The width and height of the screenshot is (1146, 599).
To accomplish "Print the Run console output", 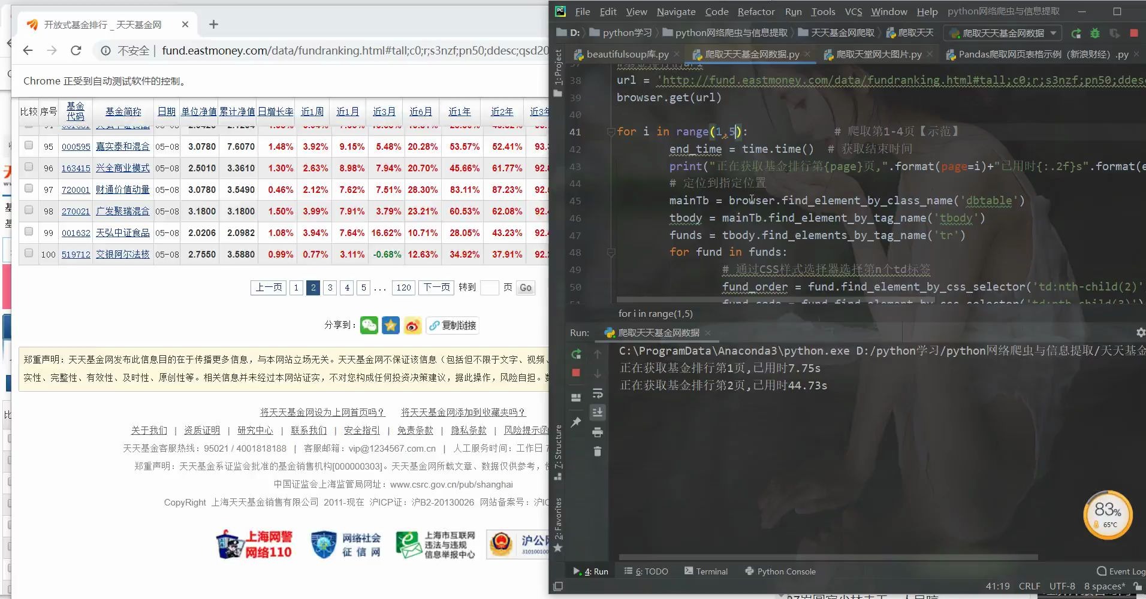I will coord(597,432).
